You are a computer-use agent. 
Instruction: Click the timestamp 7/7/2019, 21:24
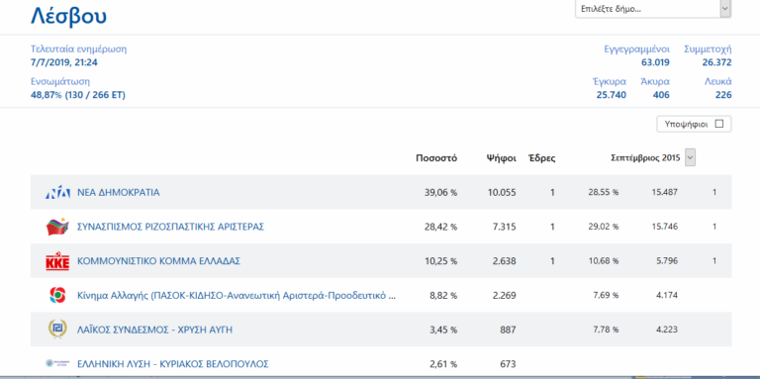point(64,62)
